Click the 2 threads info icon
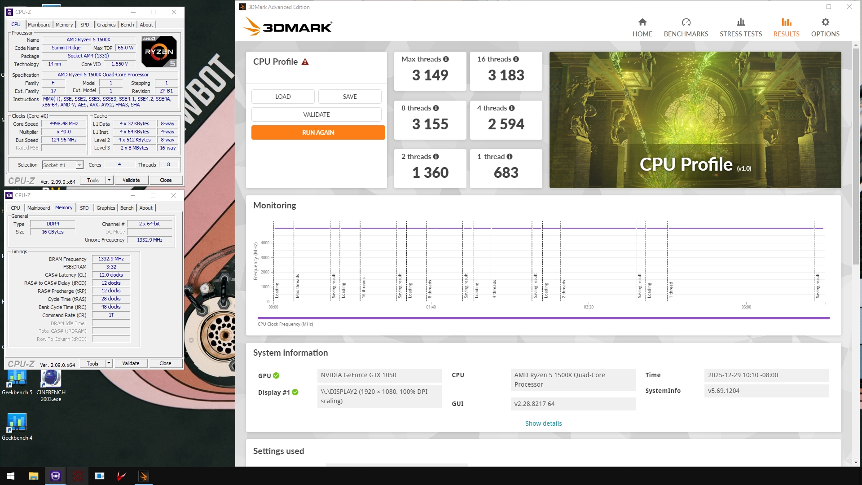 click(436, 156)
